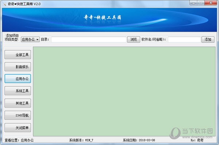The width and height of the screenshot is (219, 145).
Task: Click the By: 奇奇 author text
Action: point(197,140)
